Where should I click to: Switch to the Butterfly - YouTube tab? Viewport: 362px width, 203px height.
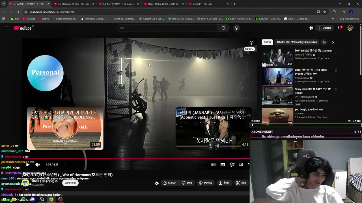click(208, 4)
